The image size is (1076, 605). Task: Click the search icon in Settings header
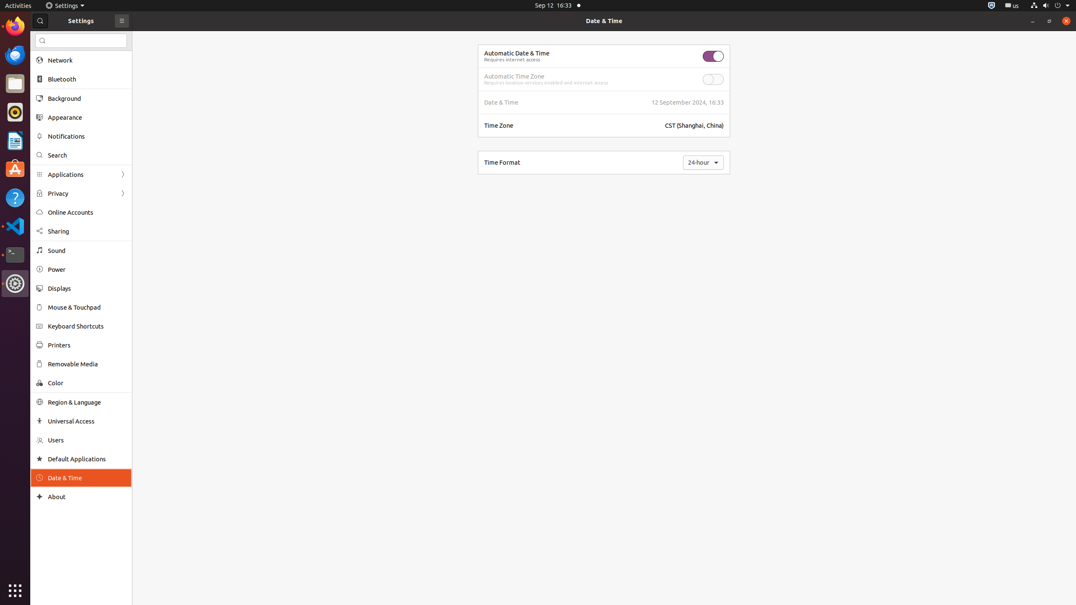click(x=40, y=21)
